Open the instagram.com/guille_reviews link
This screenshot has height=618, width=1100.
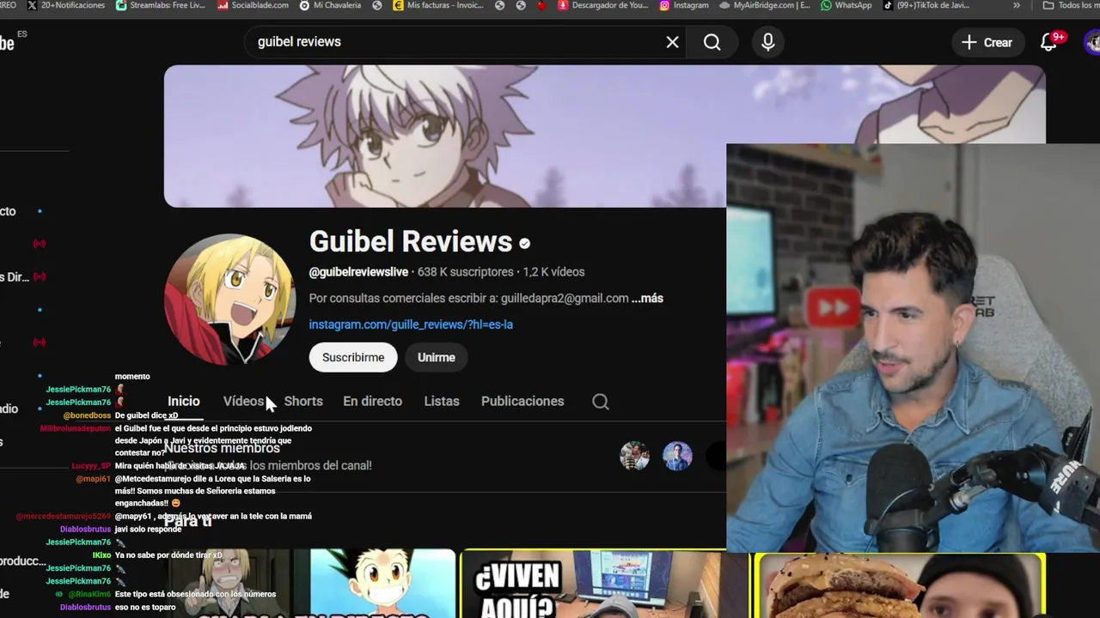411,324
